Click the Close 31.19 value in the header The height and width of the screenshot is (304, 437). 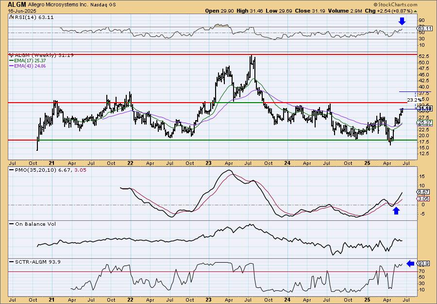[309, 11]
